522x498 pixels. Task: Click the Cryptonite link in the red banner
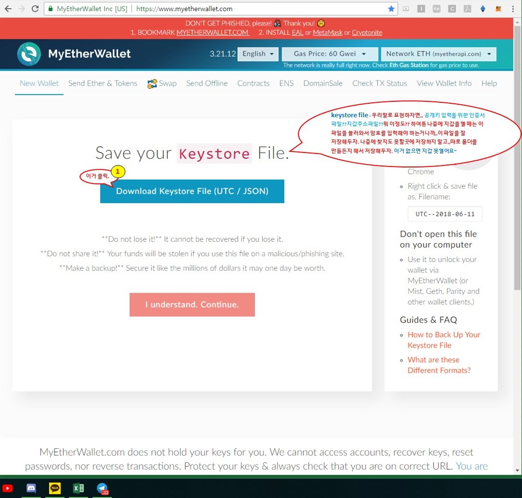tap(367, 33)
